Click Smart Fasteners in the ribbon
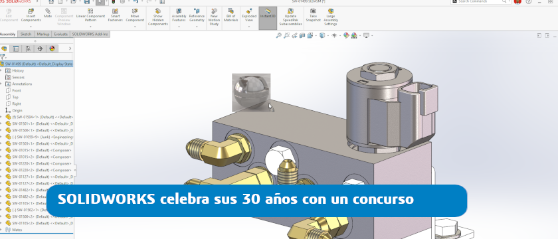 point(116,16)
